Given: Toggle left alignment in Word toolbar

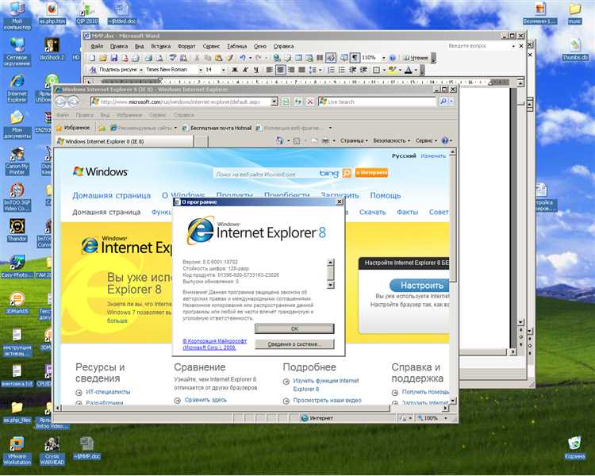Looking at the screenshot, I should (270, 70).
